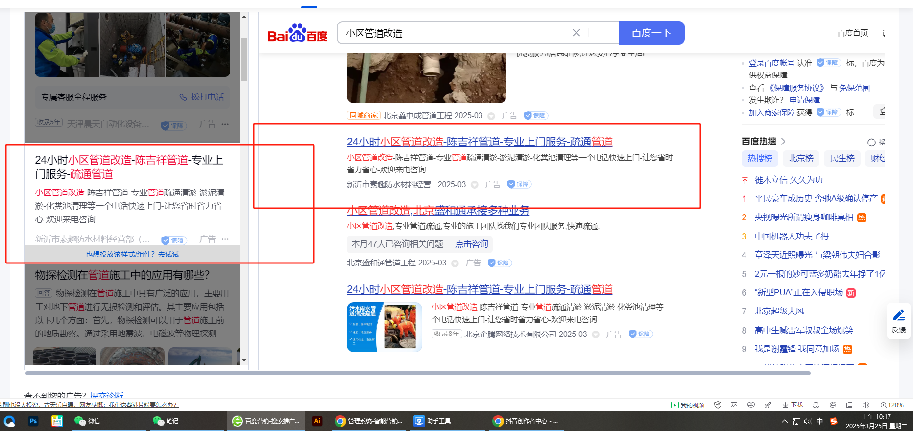
Task: Open the last 24小时小区管道改造 result with thumbnail
Action: point(480,289)
